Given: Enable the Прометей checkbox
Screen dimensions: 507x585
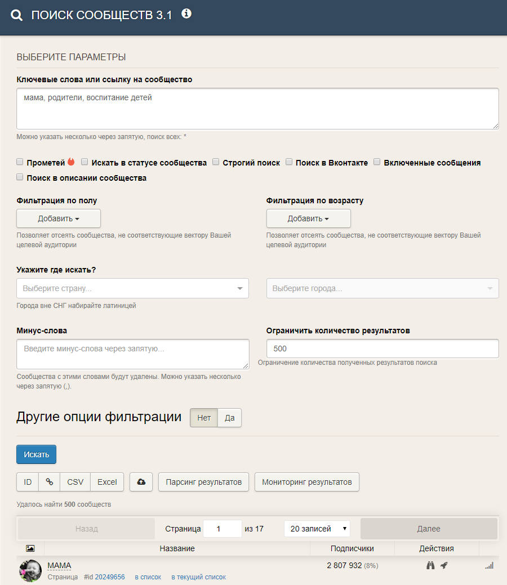Looking at the screenshot, I should pos(20,162).
